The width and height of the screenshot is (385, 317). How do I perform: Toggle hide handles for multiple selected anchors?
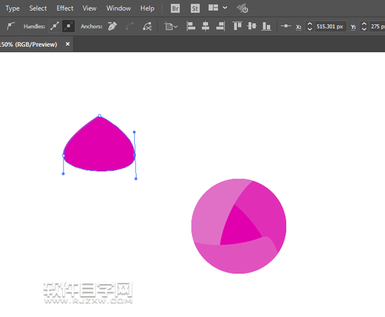[x=69, y=26]
